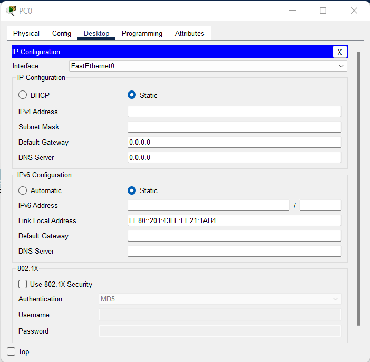Enable the Use 802.1X Security checkbox
The image size is (370, 362).
(23, 284)
